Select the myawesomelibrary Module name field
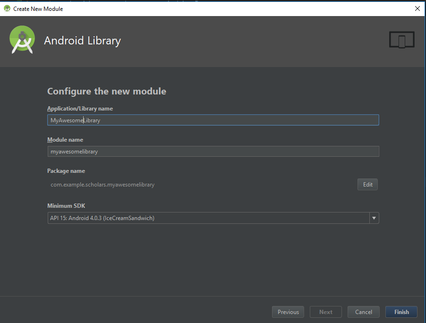 213,151
